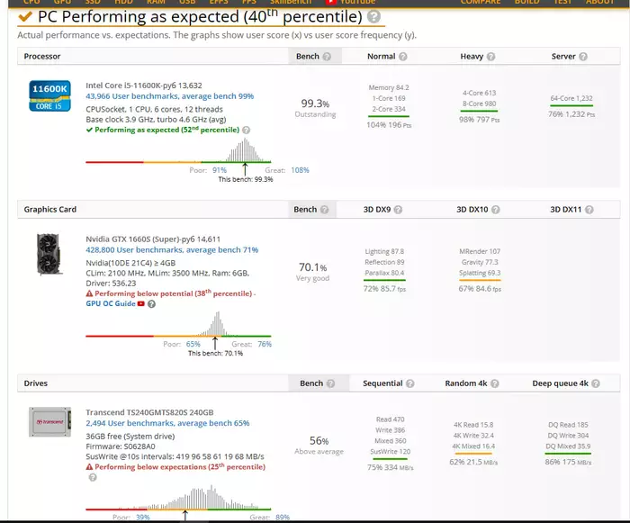Click help icon next to Graphics Card Bench
The image size is (630, 523).
325,210
